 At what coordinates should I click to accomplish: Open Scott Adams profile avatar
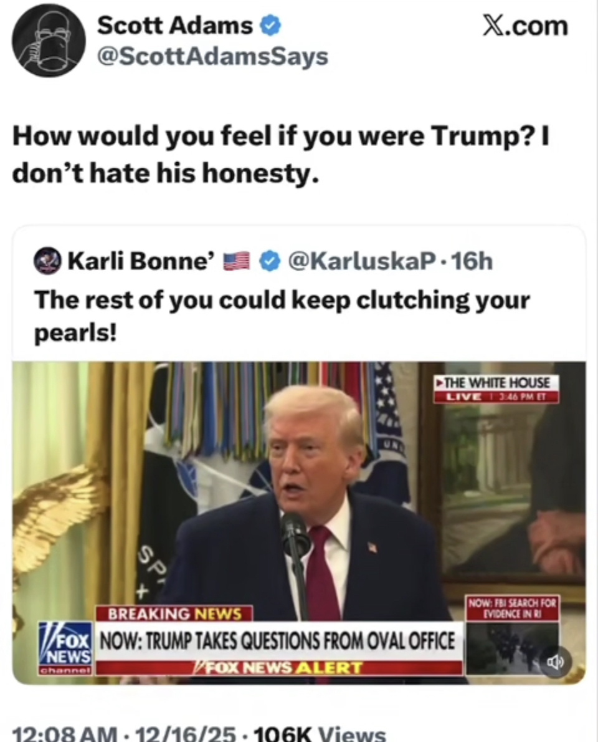tap(49, 41)
